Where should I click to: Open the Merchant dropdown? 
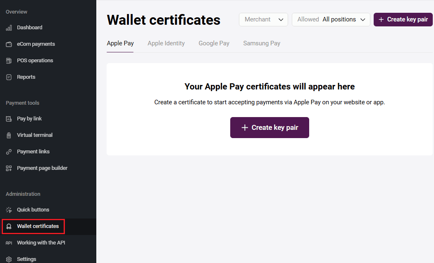[x=263, y=19]
